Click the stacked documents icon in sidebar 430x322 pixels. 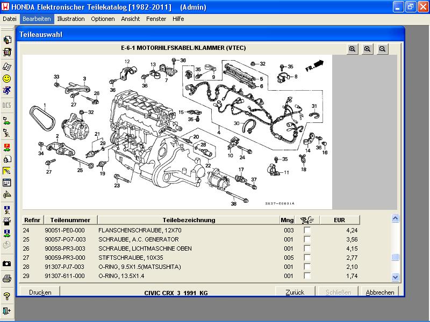pyautogui.click(x=7, y=40)
